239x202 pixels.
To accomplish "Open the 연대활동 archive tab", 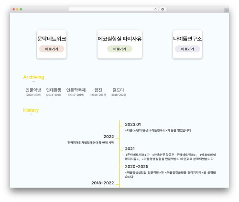I will (54, 92).
